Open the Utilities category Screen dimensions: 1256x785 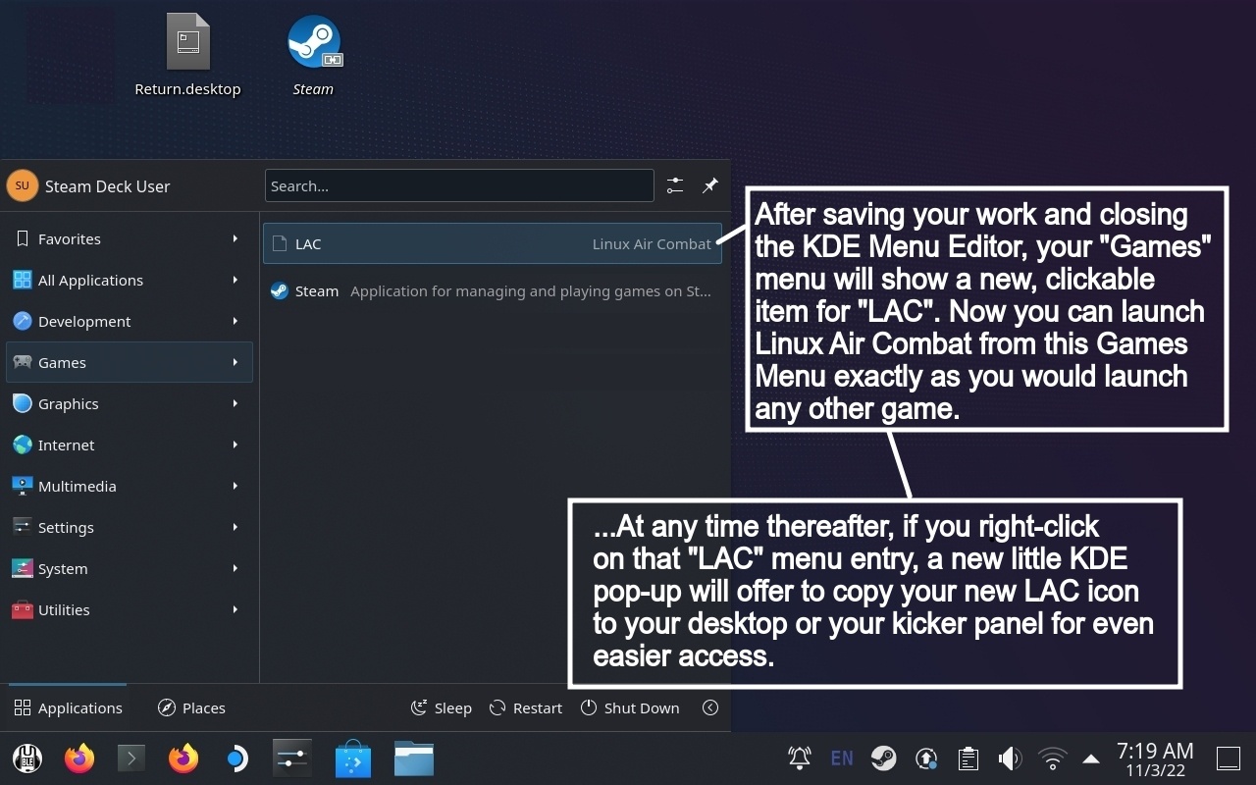coord(130,609)
